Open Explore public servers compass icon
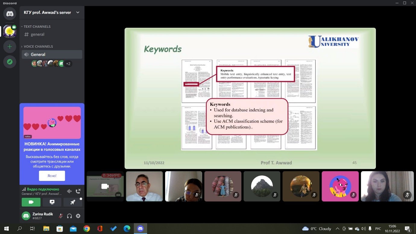 10,62
